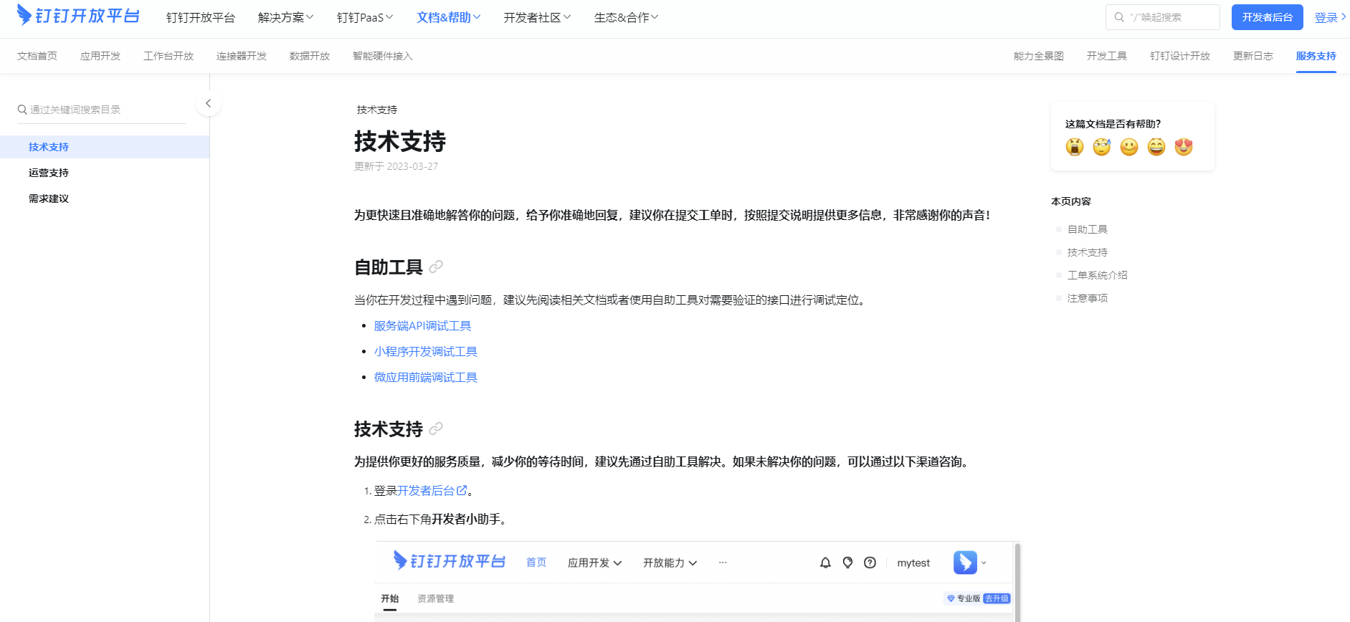
Task: Jump to 技术支持 in page contents
Action: (1088, 252)
